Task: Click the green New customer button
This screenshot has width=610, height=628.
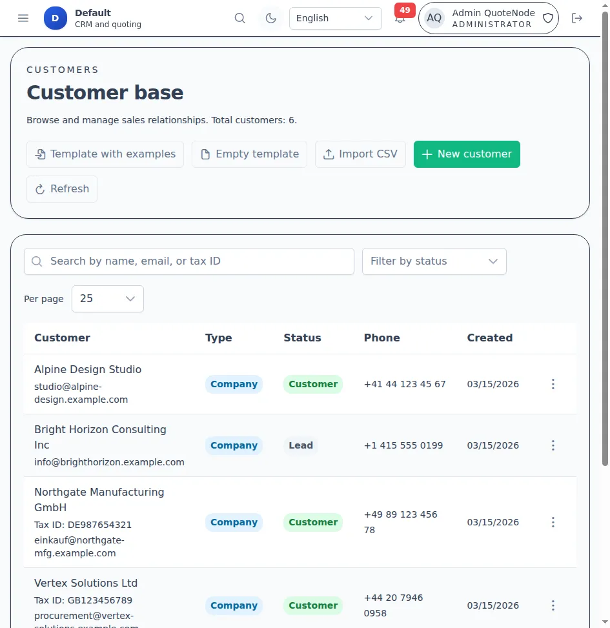Action: tap(466, 154)
